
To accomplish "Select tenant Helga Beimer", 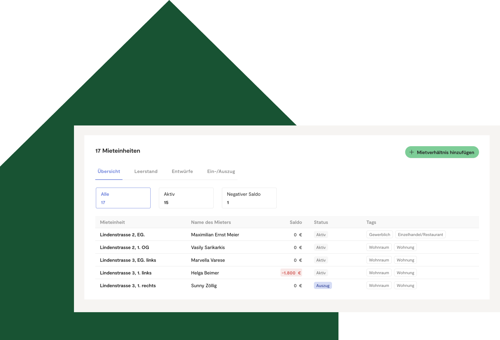I will tap(205, 273).
